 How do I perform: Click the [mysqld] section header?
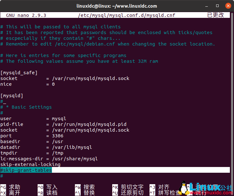click(x=12, y=96)
